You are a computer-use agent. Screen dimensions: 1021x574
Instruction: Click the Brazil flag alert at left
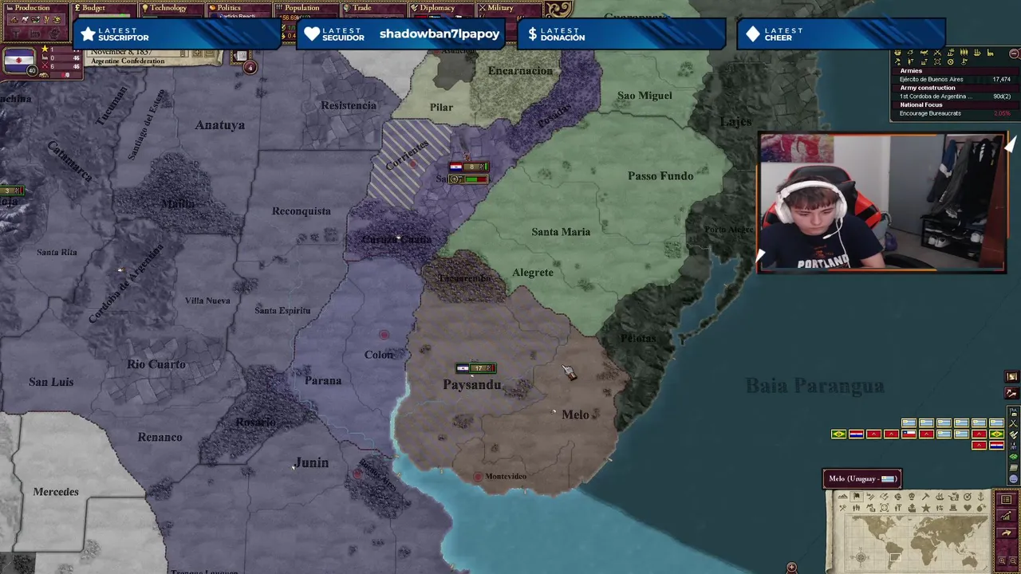(838, 434)
